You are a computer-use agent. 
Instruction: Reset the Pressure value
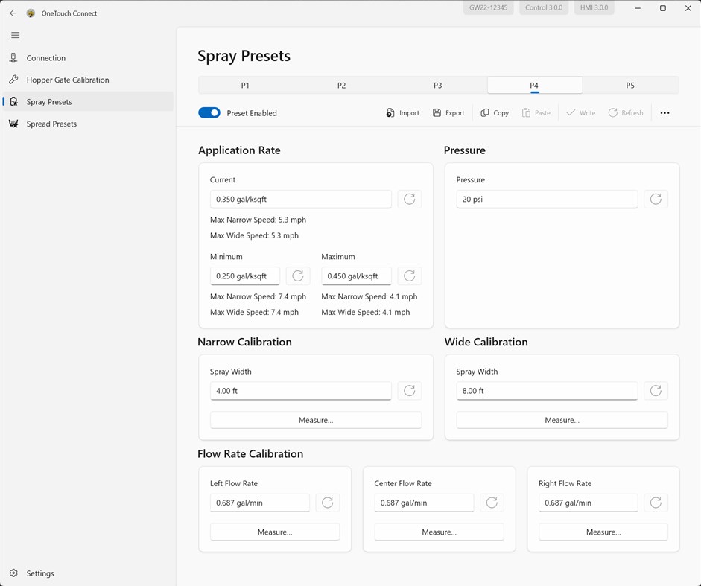click(x=656, y=199)
